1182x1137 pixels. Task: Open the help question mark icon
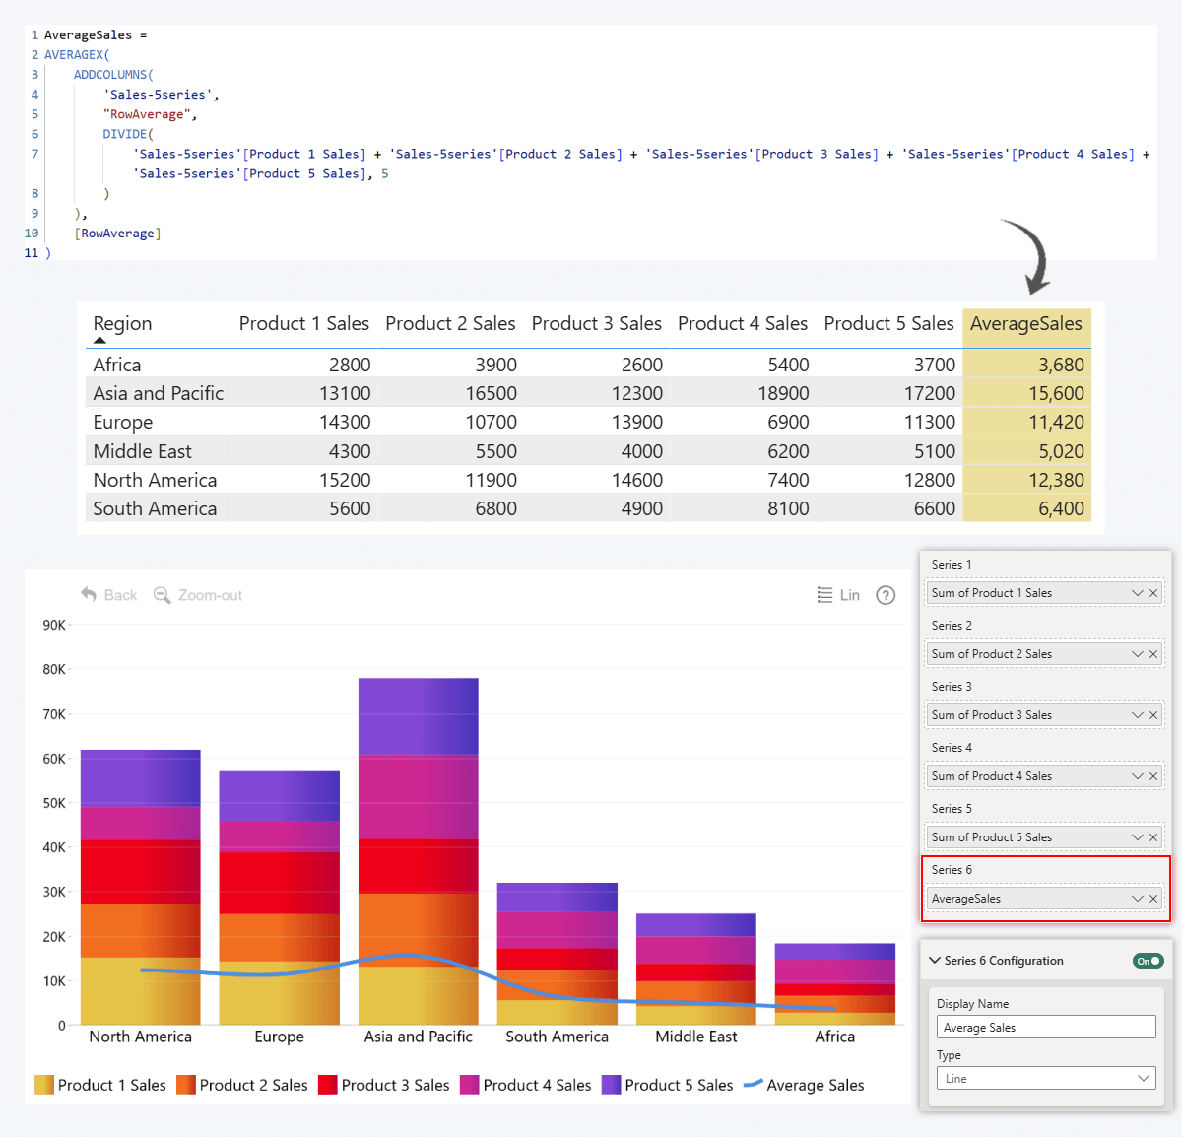pos(886,595)
